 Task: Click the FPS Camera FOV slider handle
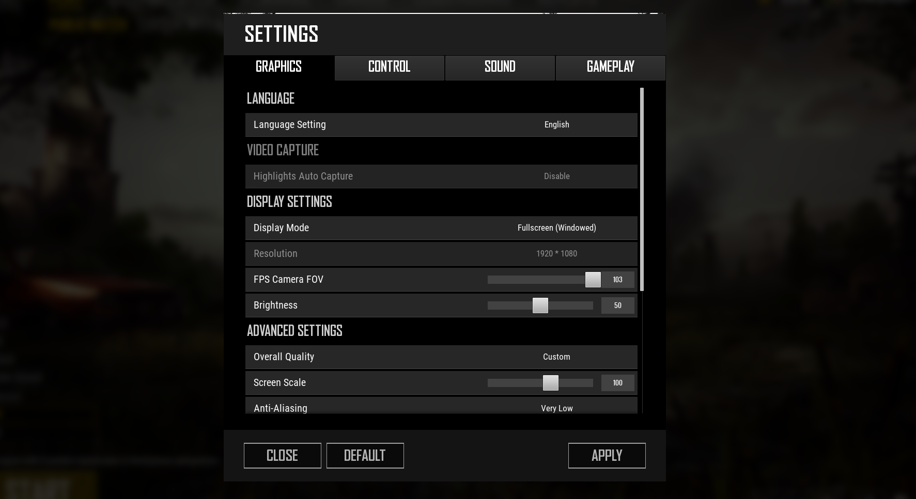pos(593,280)
